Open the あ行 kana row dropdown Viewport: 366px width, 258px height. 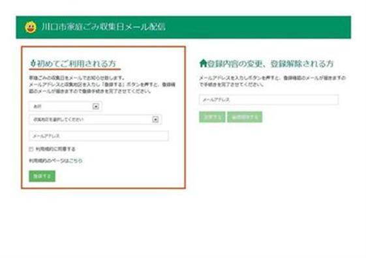(x=65, y=106)
